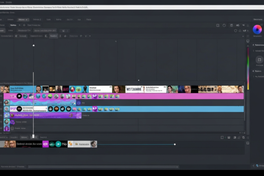264x176 pixels.
Task: Click the header thumbnail of the waveform track
Action: tap(7, 103)
